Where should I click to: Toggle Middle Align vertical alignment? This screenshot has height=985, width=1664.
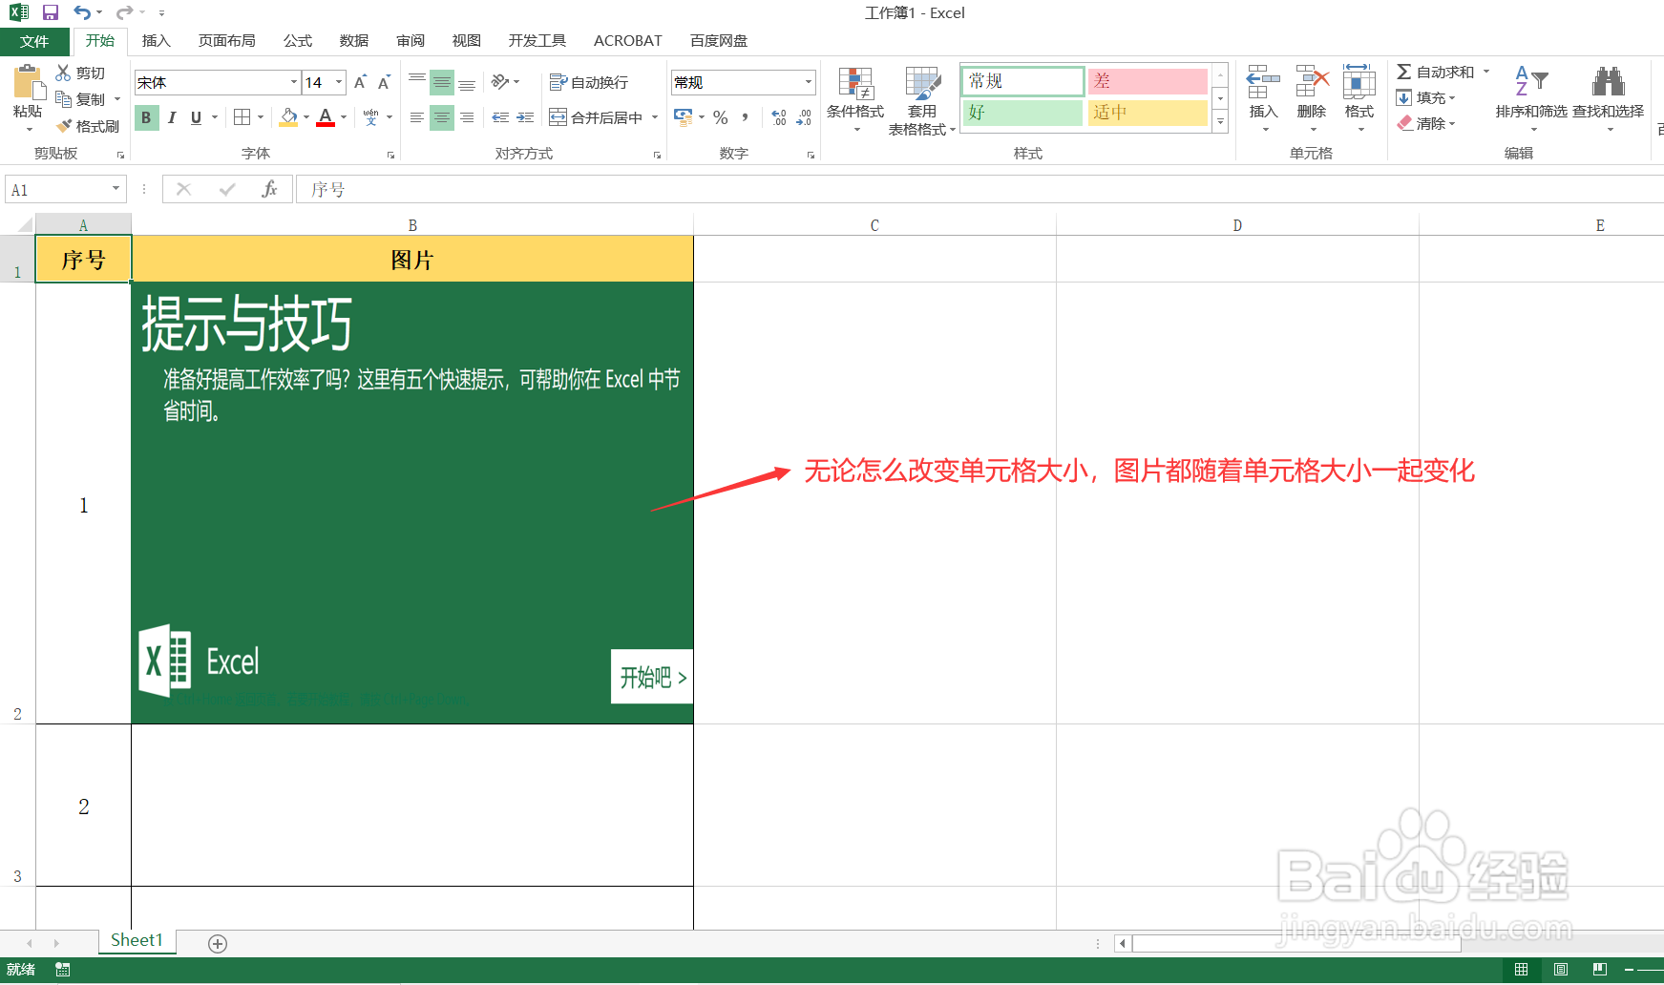click(441, 82)
